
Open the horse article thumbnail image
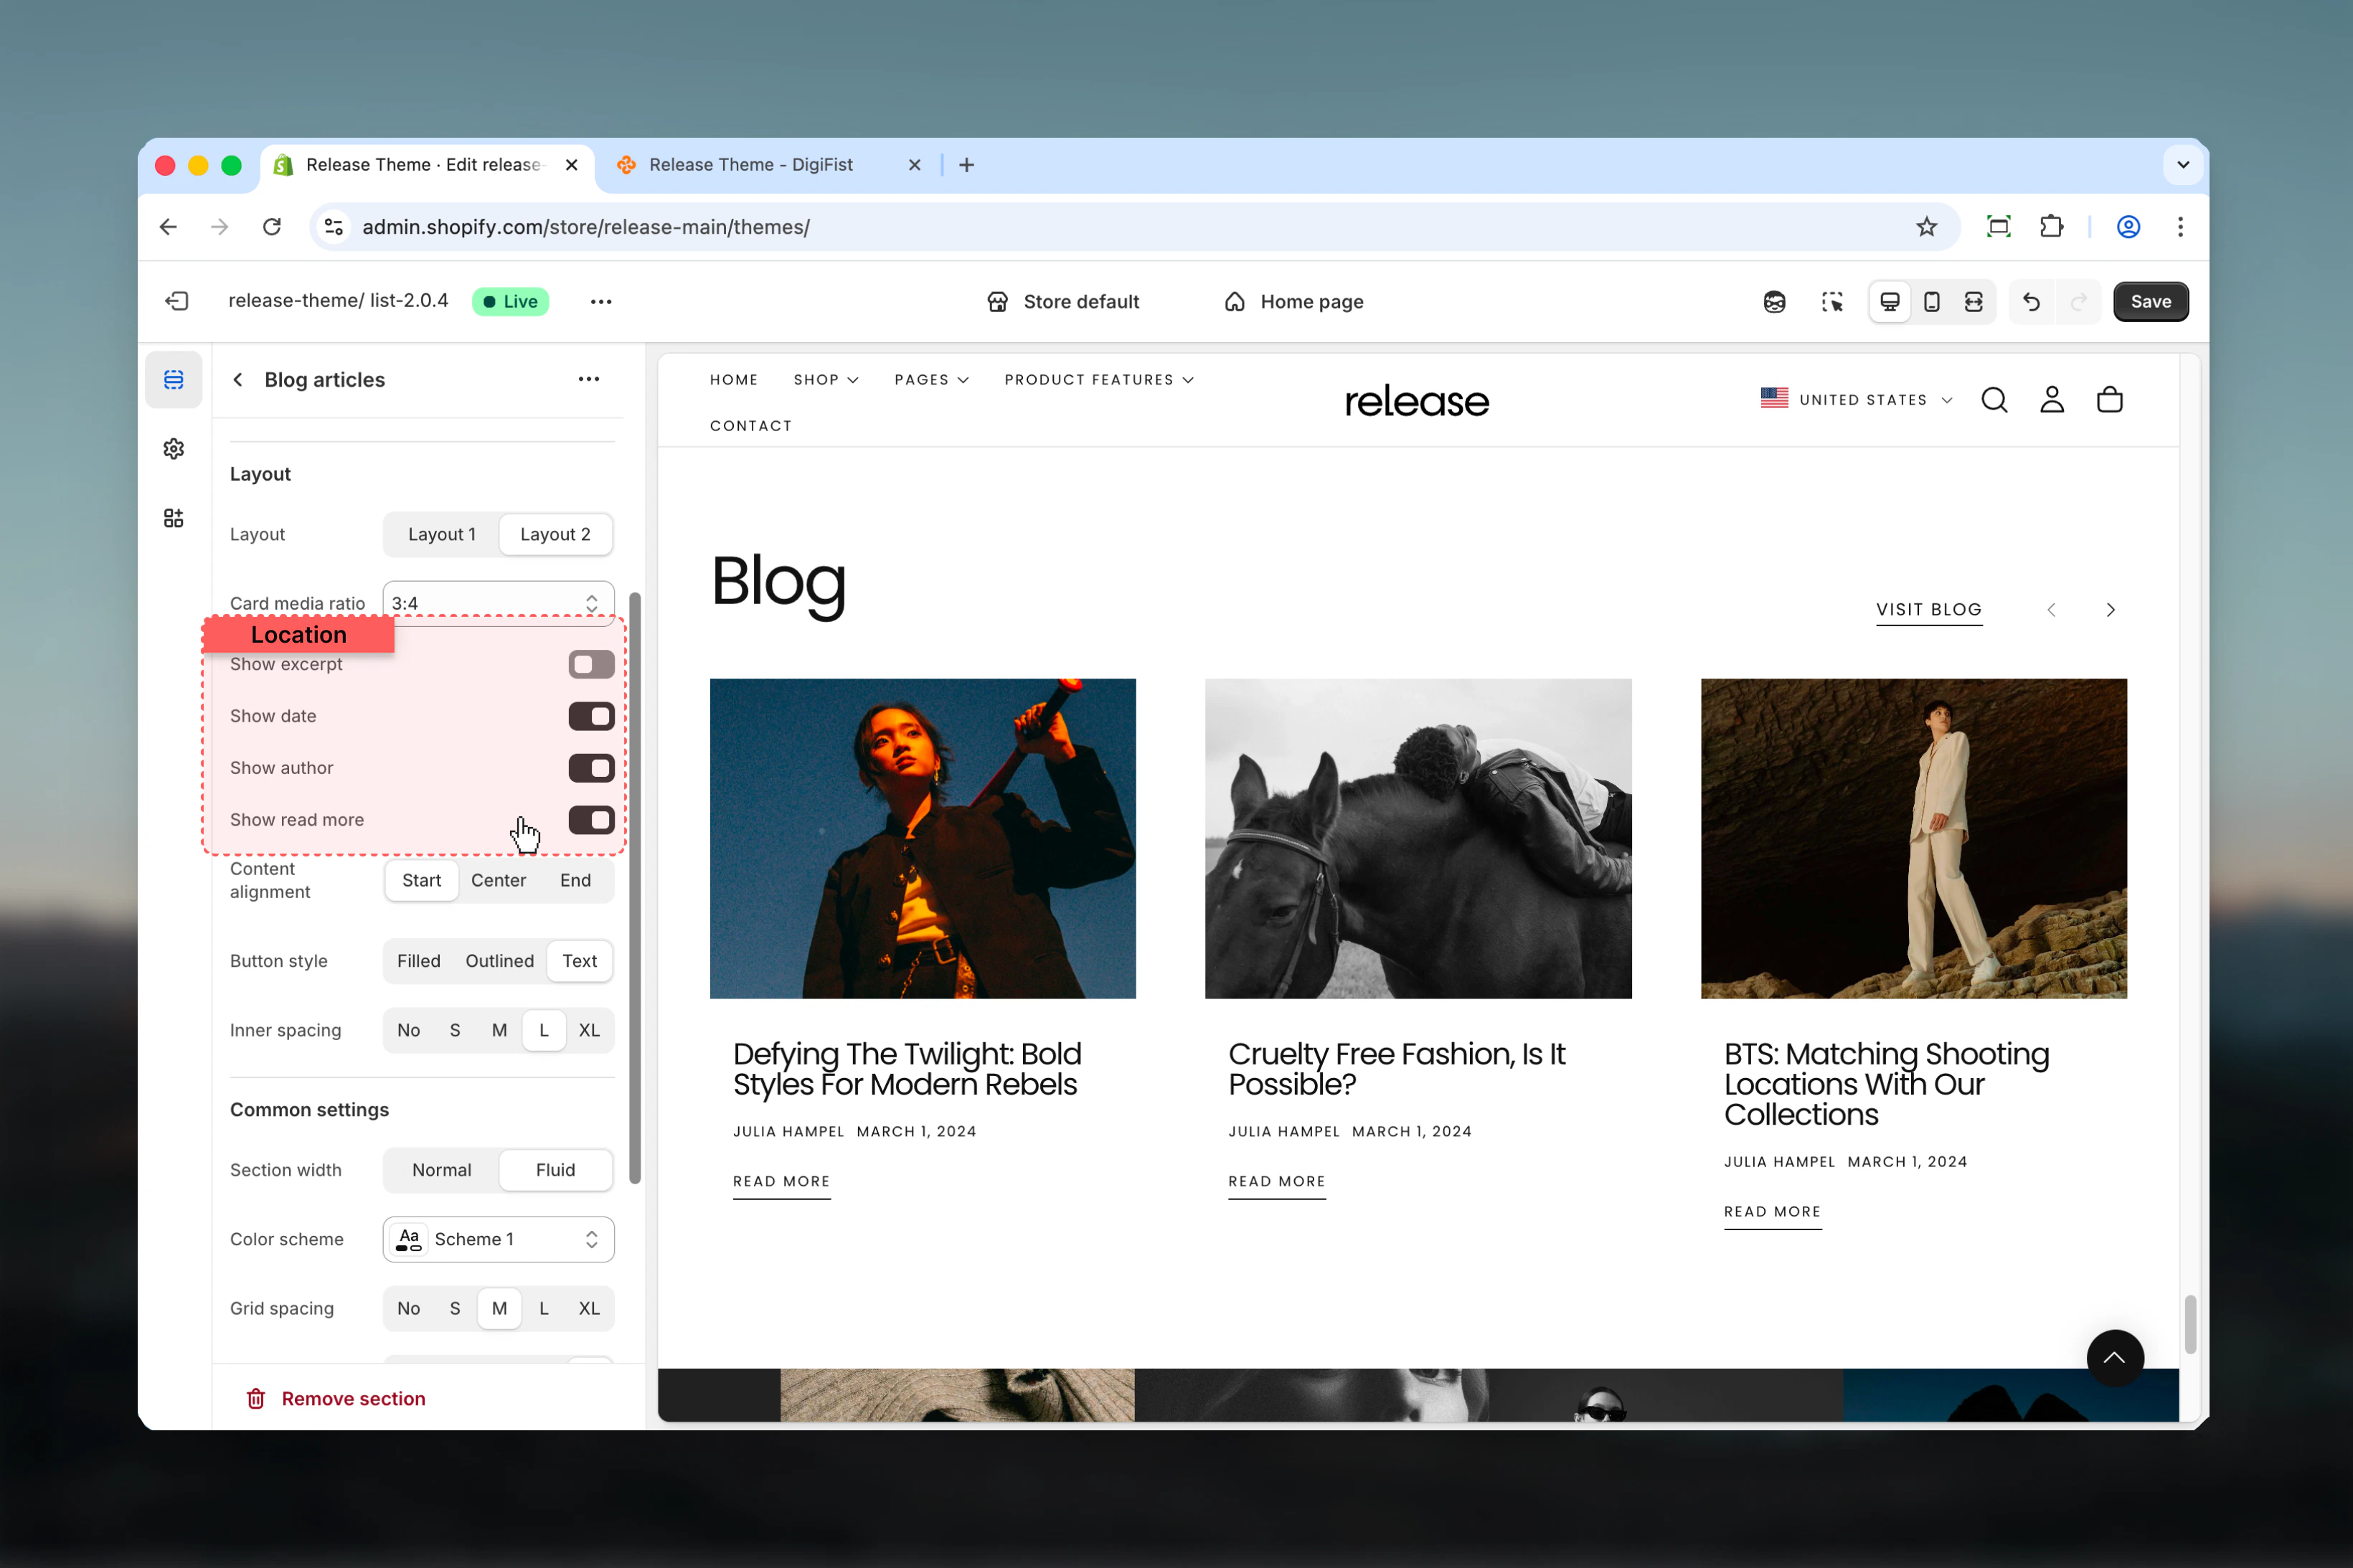pos(1417,838)
